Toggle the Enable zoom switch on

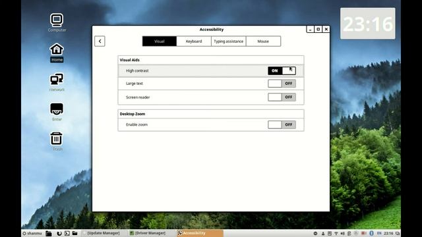(282, 124)
